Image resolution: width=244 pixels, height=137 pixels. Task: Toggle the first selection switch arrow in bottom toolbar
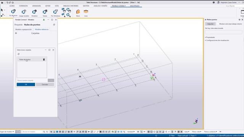[x=51, y=132]
